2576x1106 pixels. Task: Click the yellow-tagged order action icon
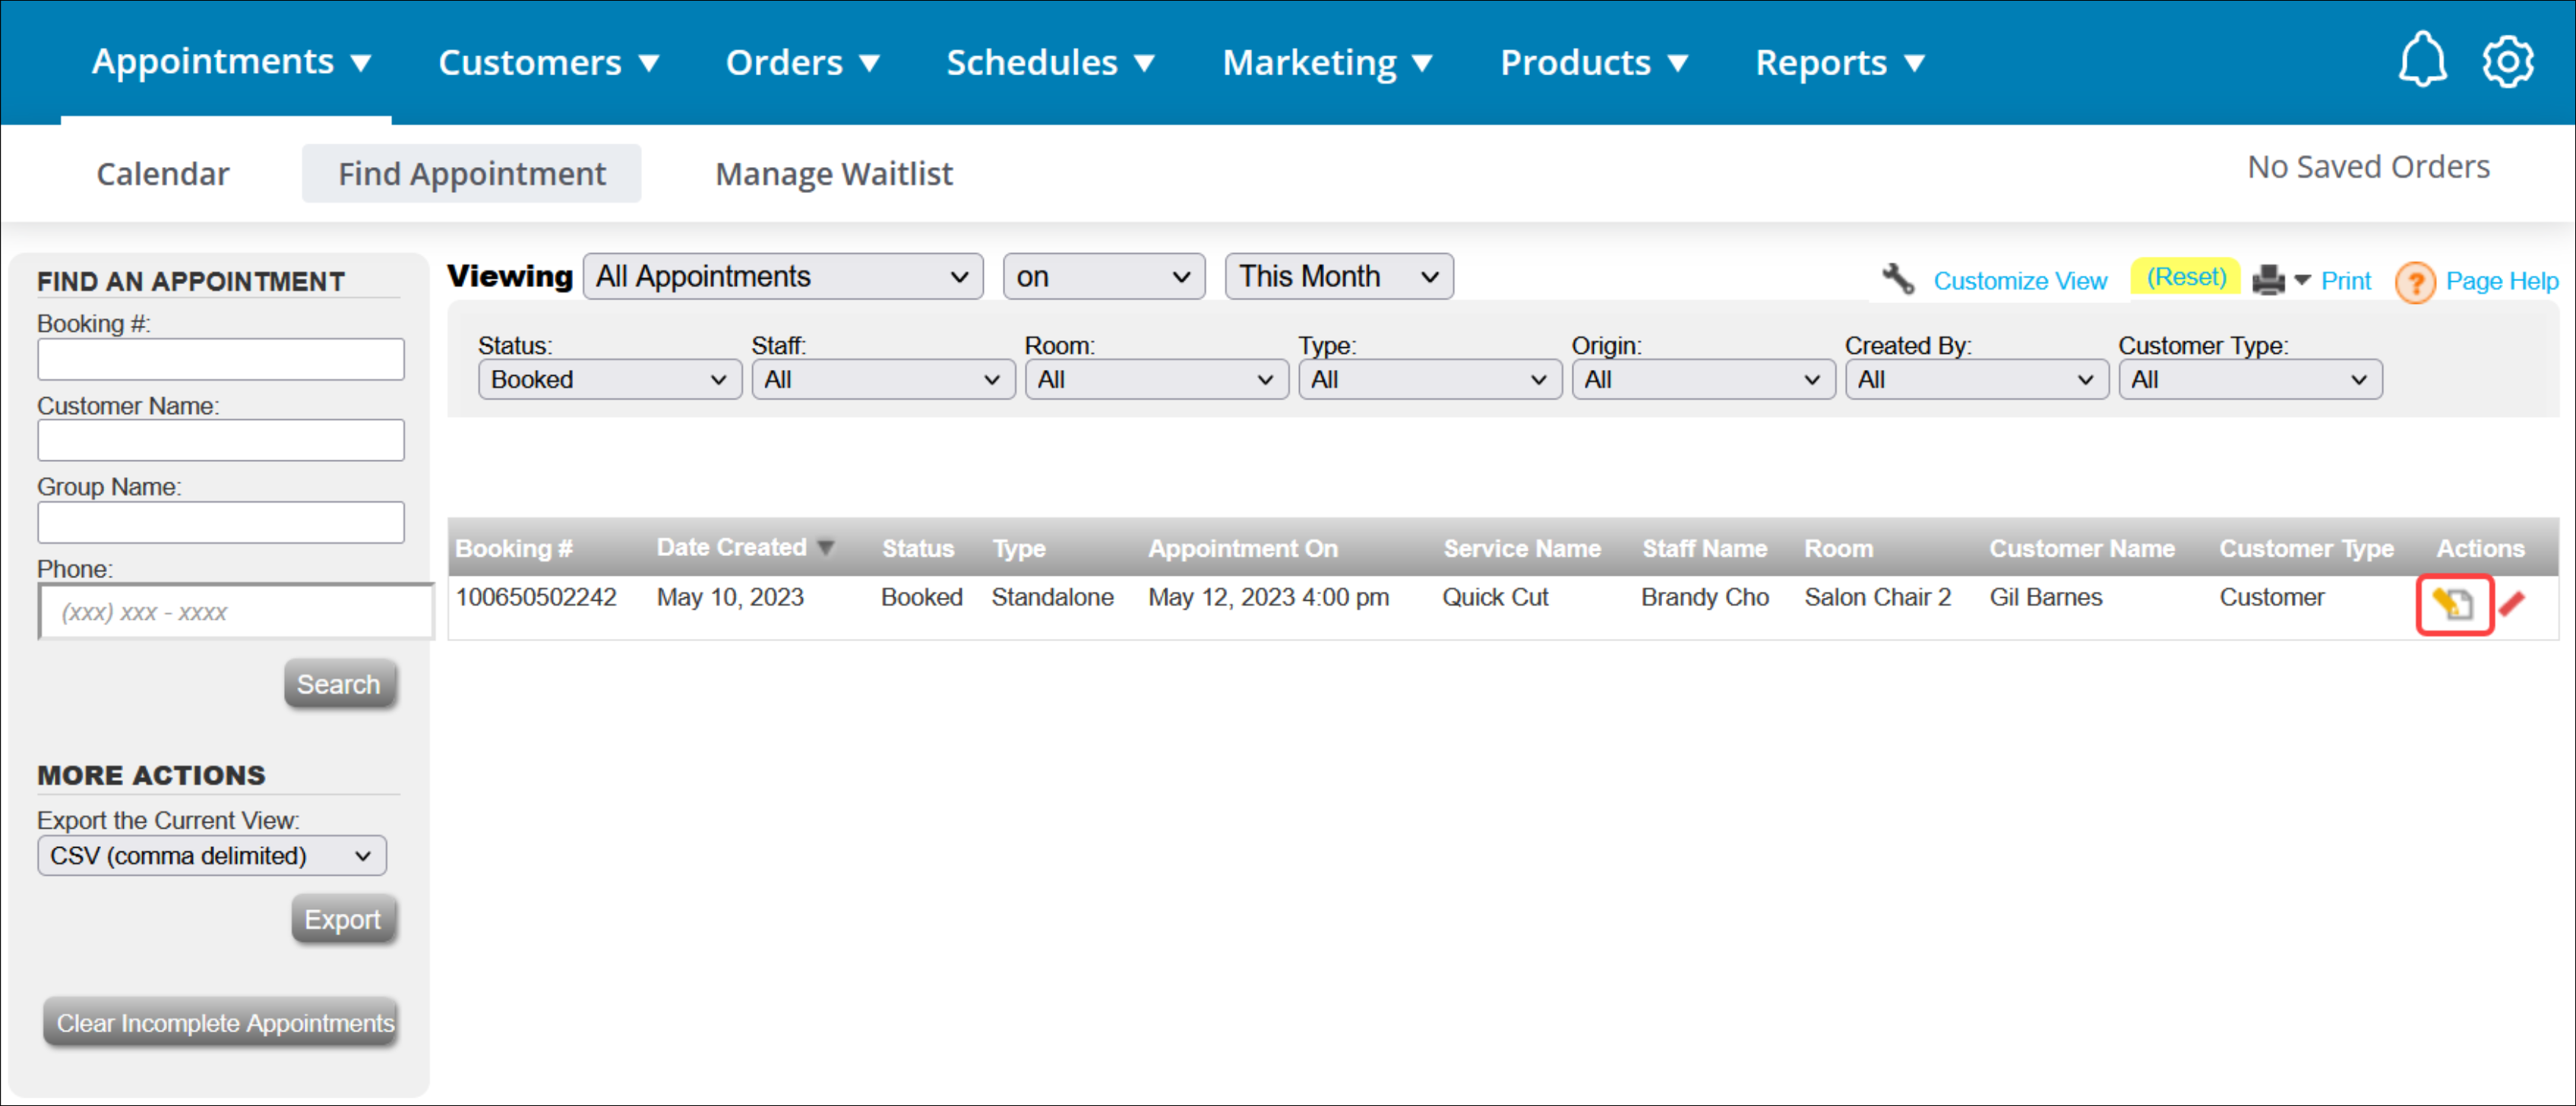click(x=2453, y=603)
